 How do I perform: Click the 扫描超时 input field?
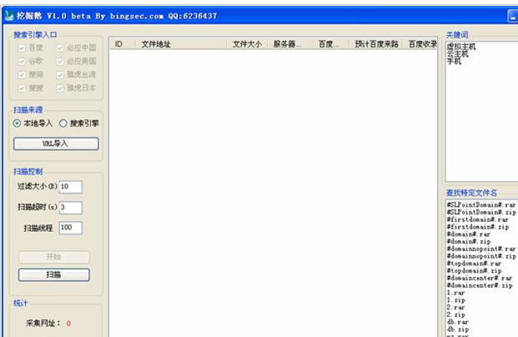point(69,207)
